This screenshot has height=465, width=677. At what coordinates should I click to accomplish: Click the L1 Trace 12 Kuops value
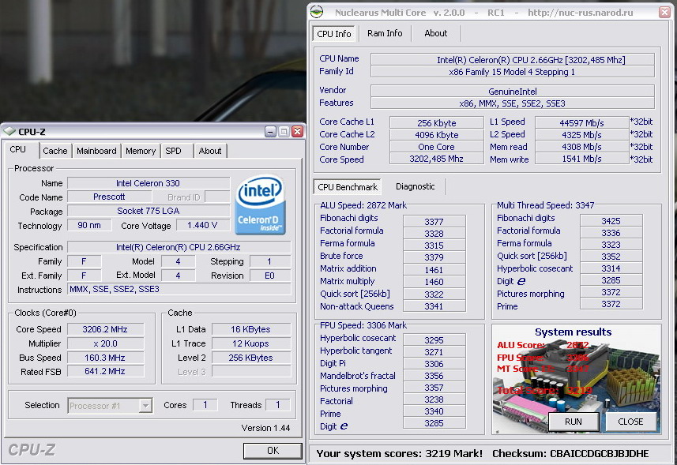pos(250,343)
